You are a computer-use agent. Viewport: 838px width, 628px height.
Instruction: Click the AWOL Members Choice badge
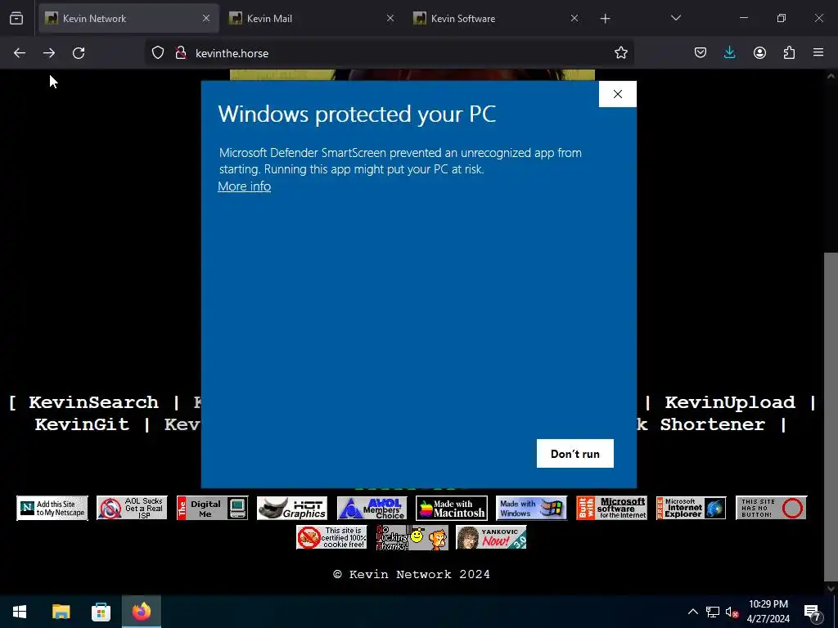372,508
